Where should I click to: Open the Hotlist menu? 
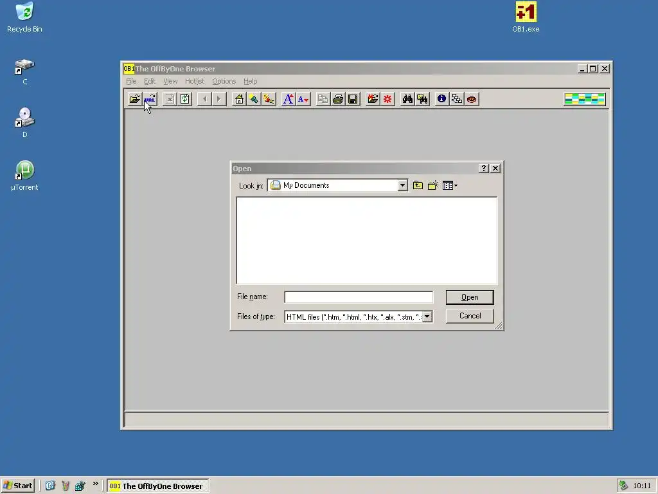[x=195, y=81]
